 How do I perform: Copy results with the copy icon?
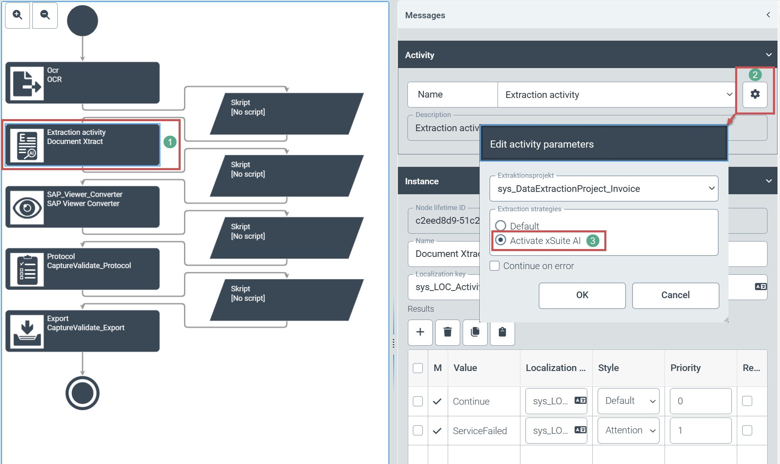(475, 332)
